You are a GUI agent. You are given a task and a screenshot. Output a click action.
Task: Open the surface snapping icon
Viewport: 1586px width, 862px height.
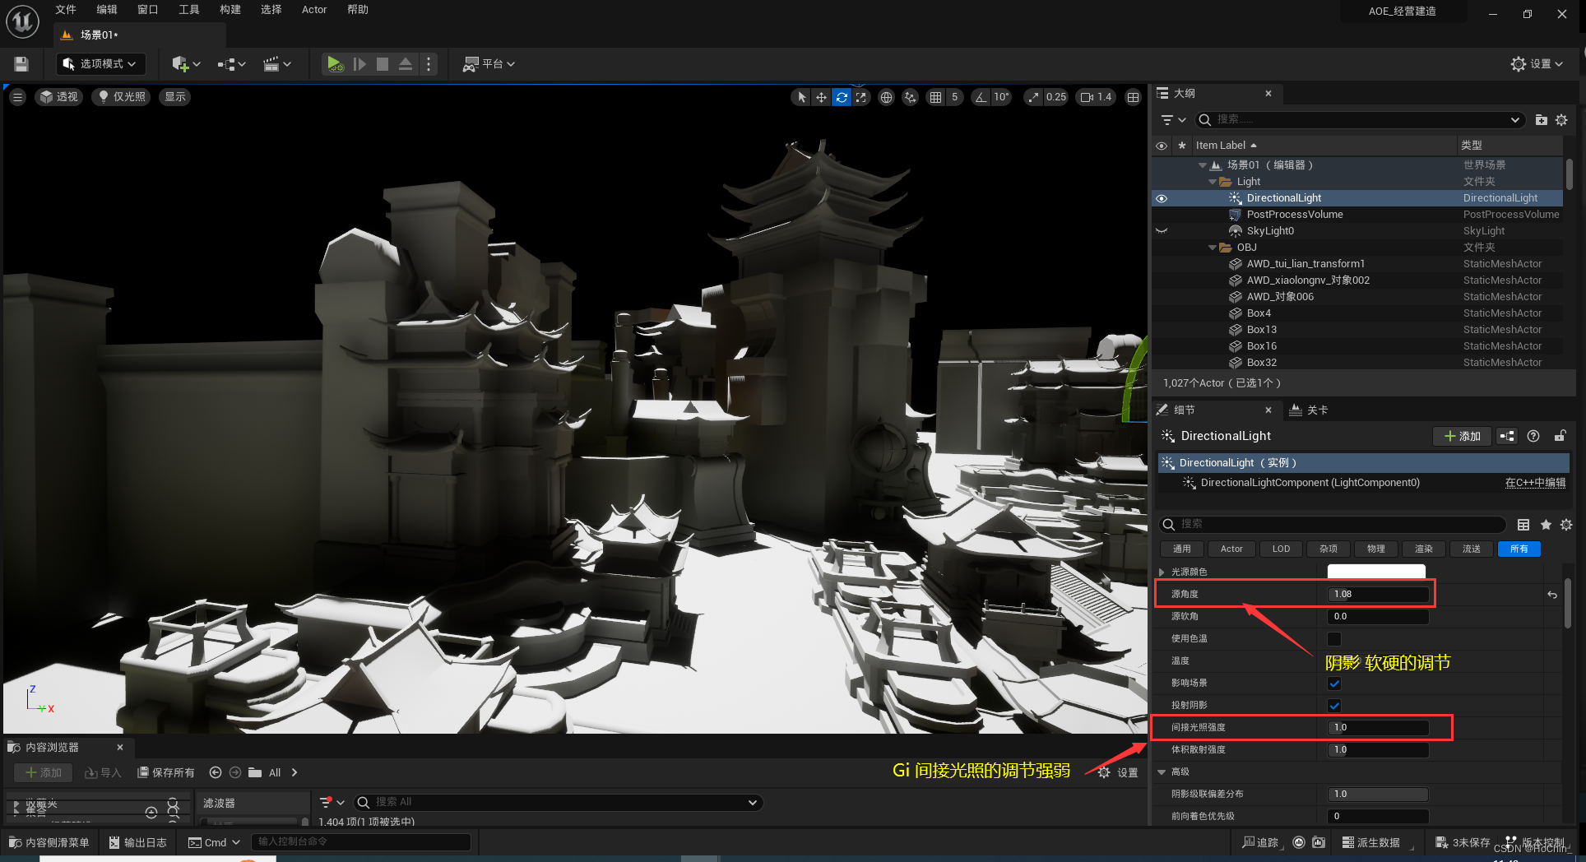(910, 96)
